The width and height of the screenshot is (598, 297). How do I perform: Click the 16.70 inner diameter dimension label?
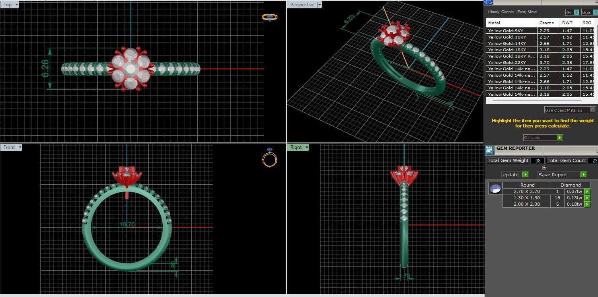tap(127, 225)
